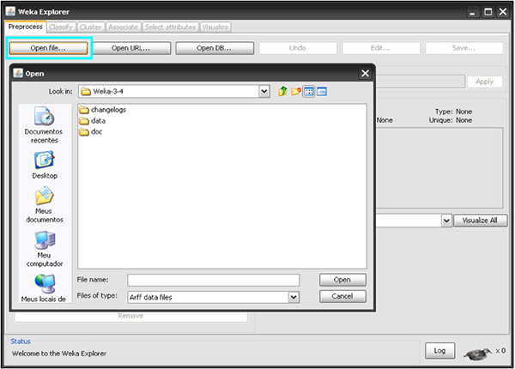Click the Undo button
515x369 pixels.
[x=298, y=48]
